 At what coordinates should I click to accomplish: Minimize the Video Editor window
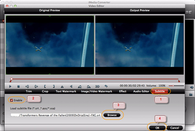click(11, 6)
